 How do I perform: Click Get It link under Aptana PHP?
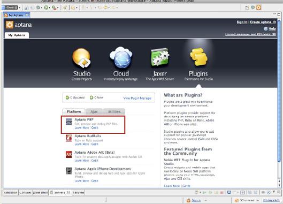95,127
